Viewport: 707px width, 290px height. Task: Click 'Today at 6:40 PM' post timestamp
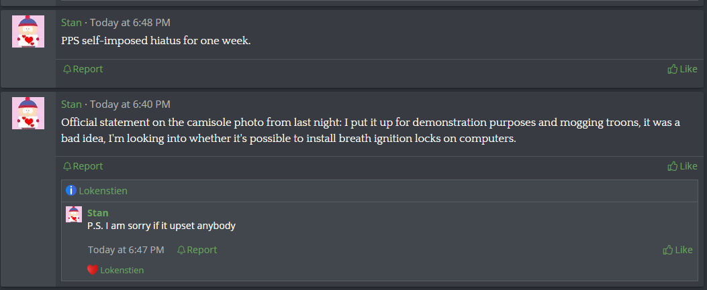pyautogui.click(x=130, y=104)
